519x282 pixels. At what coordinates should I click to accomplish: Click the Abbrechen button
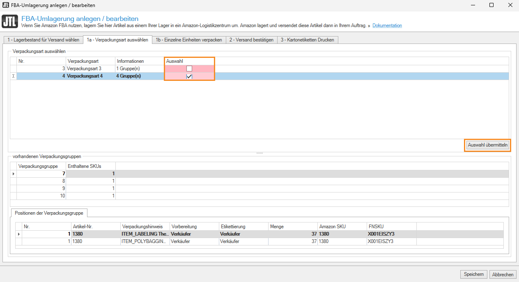(503, 274)
